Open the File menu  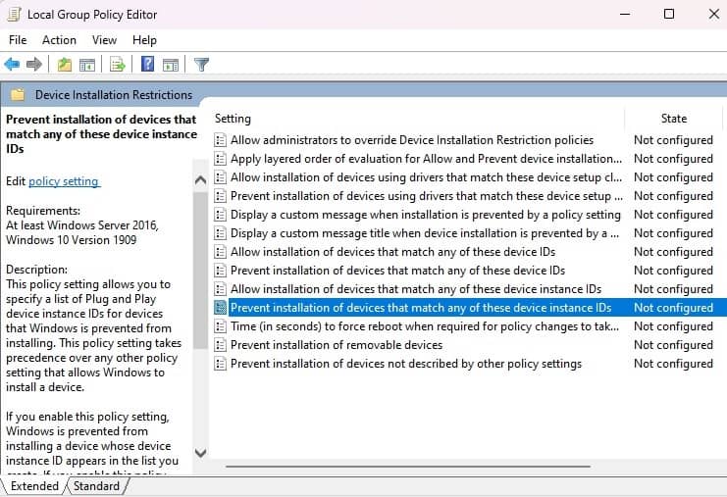18,40
